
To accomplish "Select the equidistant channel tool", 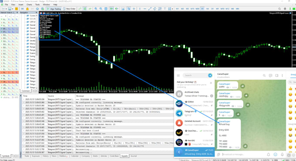I will 155,9.
